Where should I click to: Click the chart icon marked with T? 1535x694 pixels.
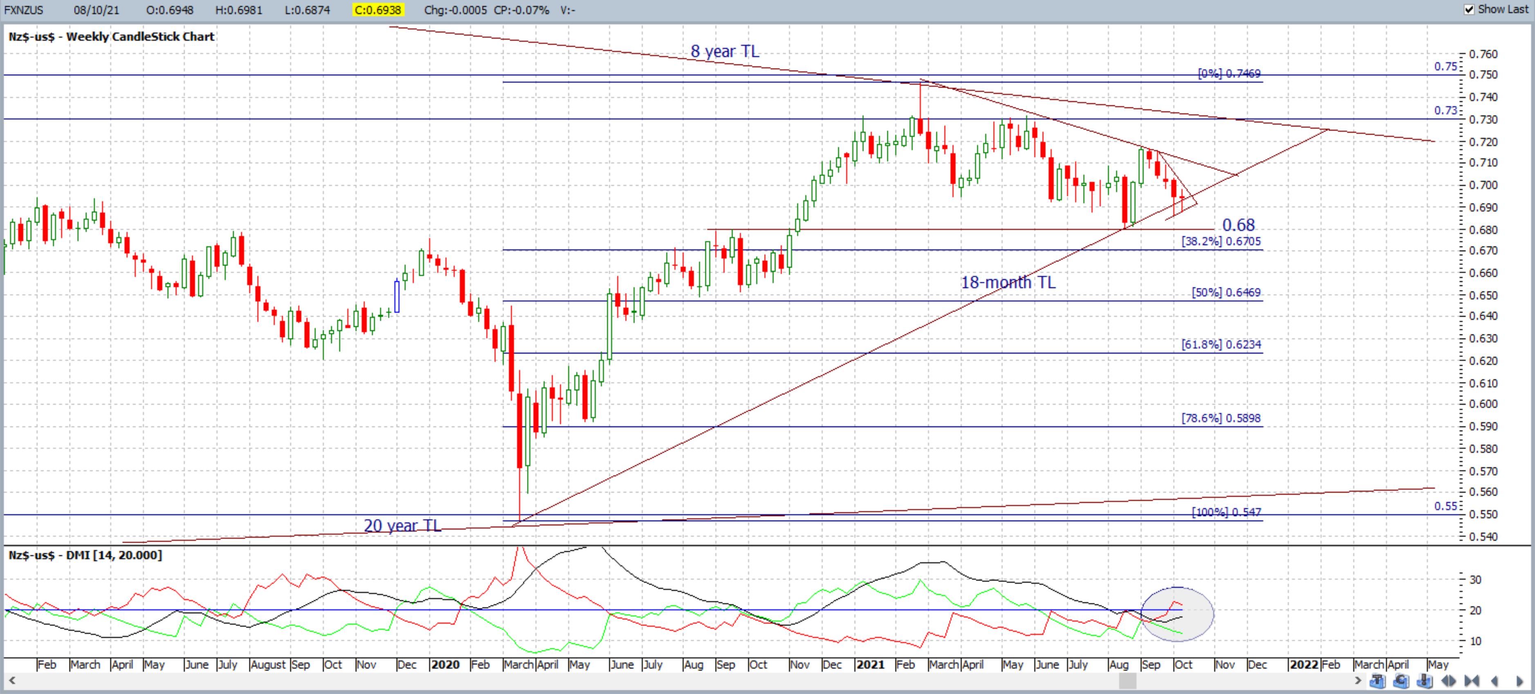click(x=1378, y=680)
